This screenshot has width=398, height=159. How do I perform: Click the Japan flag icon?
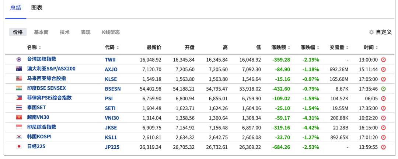[x=19, y=147]
